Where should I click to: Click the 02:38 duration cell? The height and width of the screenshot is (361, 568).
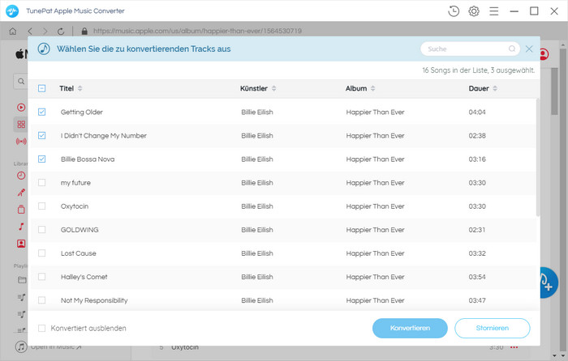click(x=477, y=135)
